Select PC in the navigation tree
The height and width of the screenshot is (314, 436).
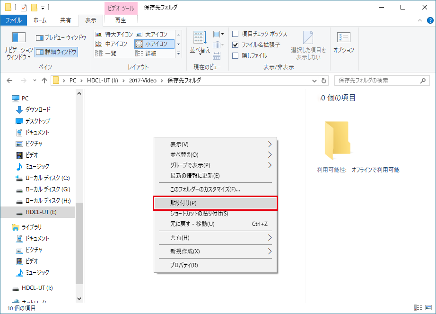coord(20,98)
